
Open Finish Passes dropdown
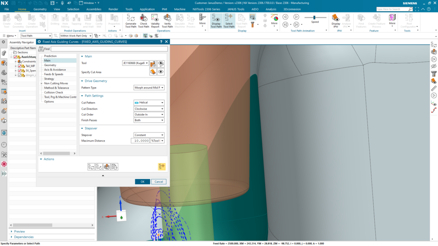149,120
